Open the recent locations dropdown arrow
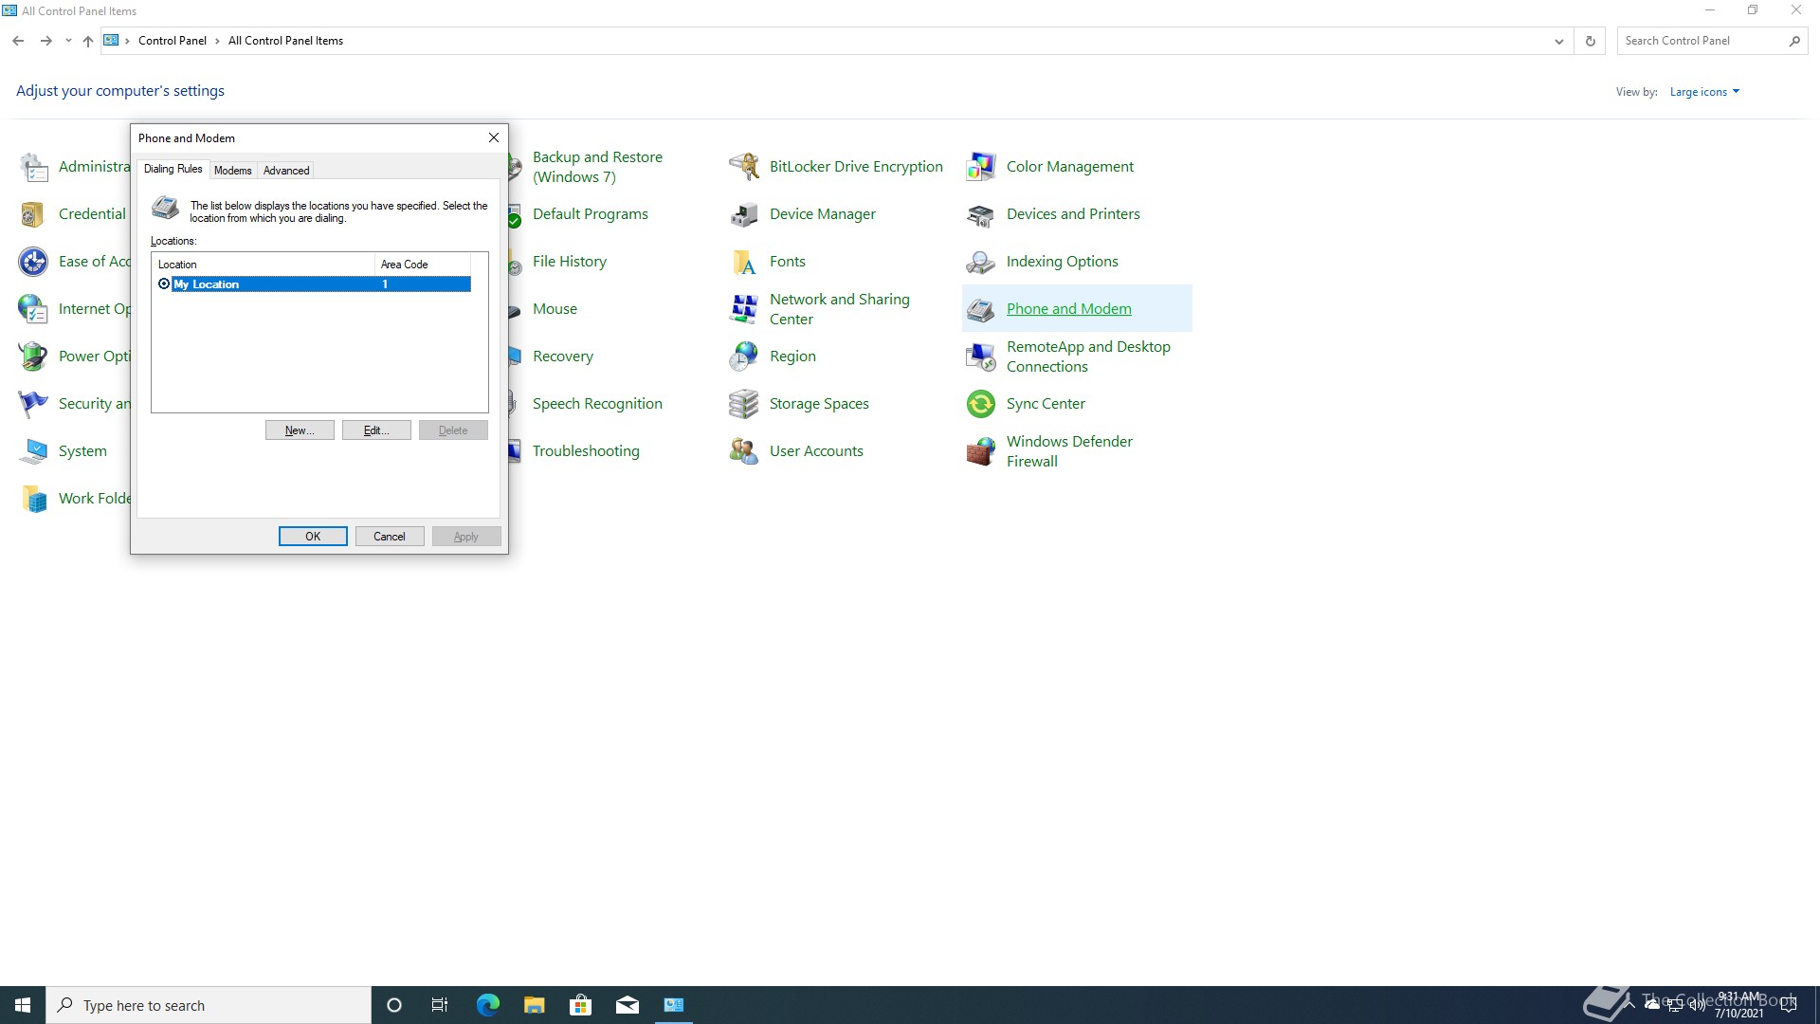 click(68, 41)
